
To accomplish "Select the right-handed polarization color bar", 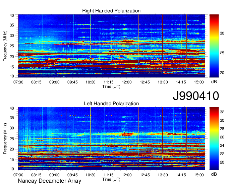I will tap(214, 46).
